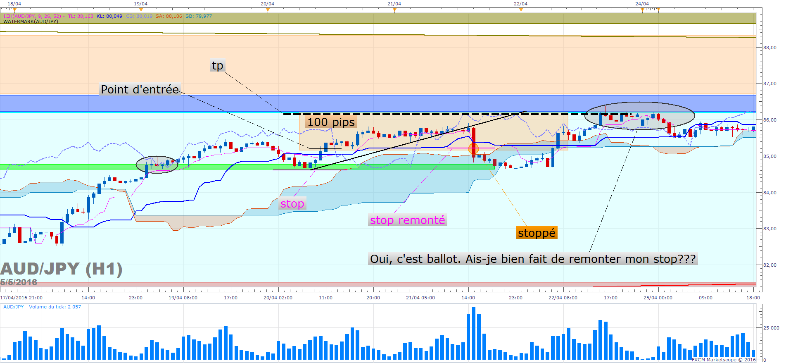The height and width of the screenshot is (363, 786).
Task: Click the '100 pips' annotation box
Action: tap(331, 122)
